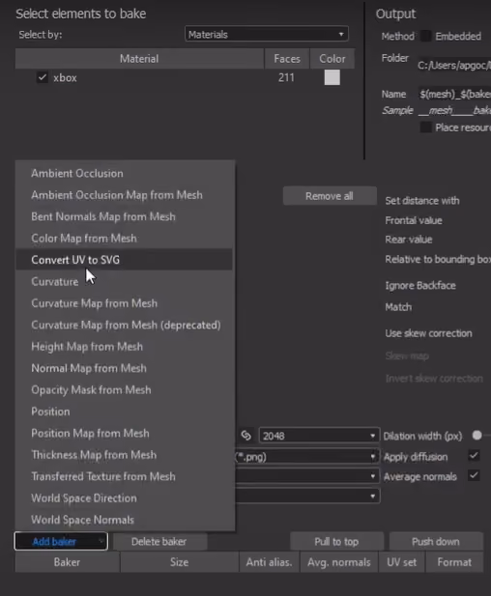Select the Curvature baker entry
The height and width of the screenshot is (596, 491).
point(124,281)
